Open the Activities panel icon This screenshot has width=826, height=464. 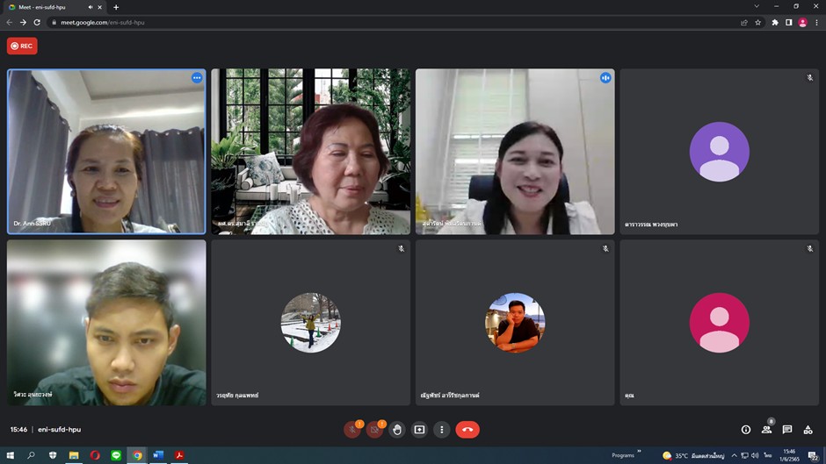(808, 430)
